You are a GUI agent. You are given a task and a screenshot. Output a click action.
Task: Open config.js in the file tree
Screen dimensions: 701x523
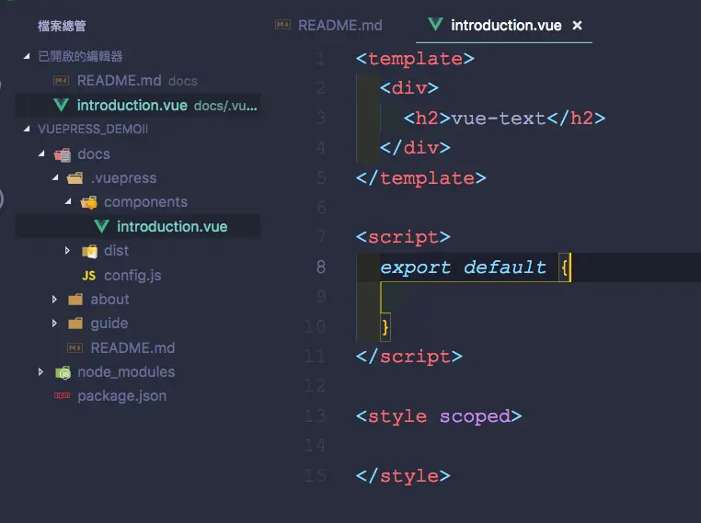132,276
